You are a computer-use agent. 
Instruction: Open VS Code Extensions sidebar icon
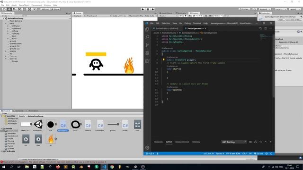(147, 61)
